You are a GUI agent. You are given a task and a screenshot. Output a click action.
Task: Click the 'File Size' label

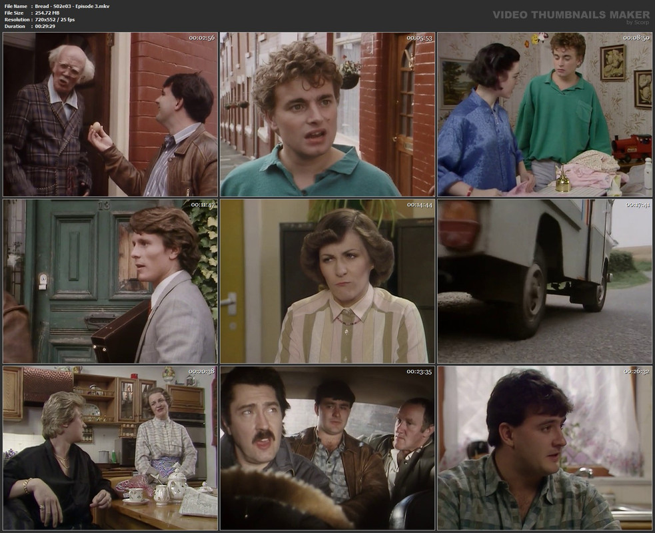14,13
